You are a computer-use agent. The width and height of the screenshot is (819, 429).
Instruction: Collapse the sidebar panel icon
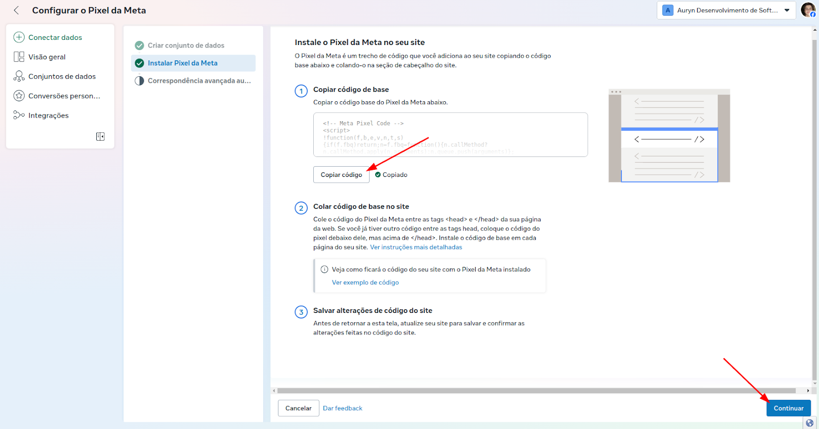(x=100, y=137)
